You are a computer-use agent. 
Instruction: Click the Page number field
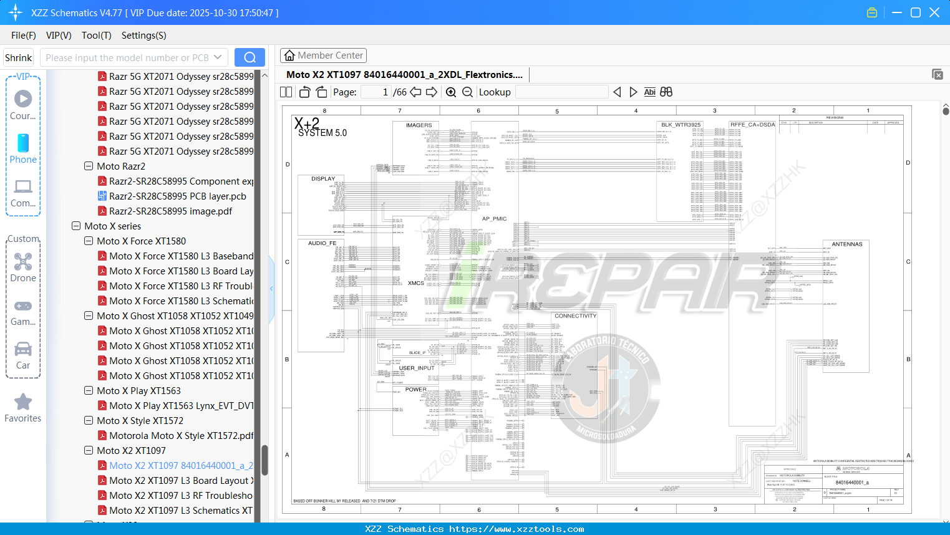(376, 92)
